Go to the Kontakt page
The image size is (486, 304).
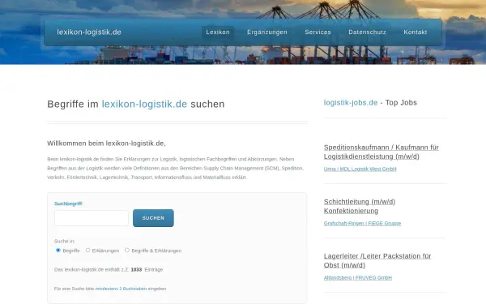coord(416,32)
